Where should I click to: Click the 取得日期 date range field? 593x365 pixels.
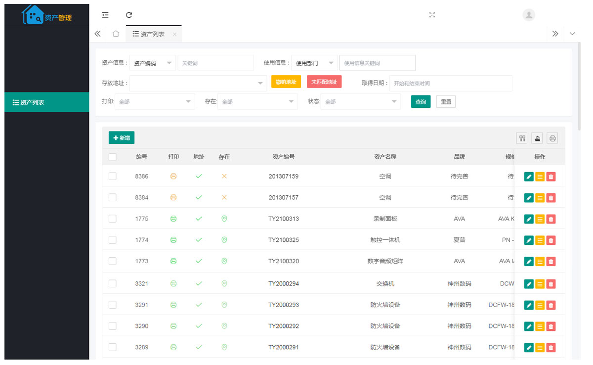coord(450,84)
